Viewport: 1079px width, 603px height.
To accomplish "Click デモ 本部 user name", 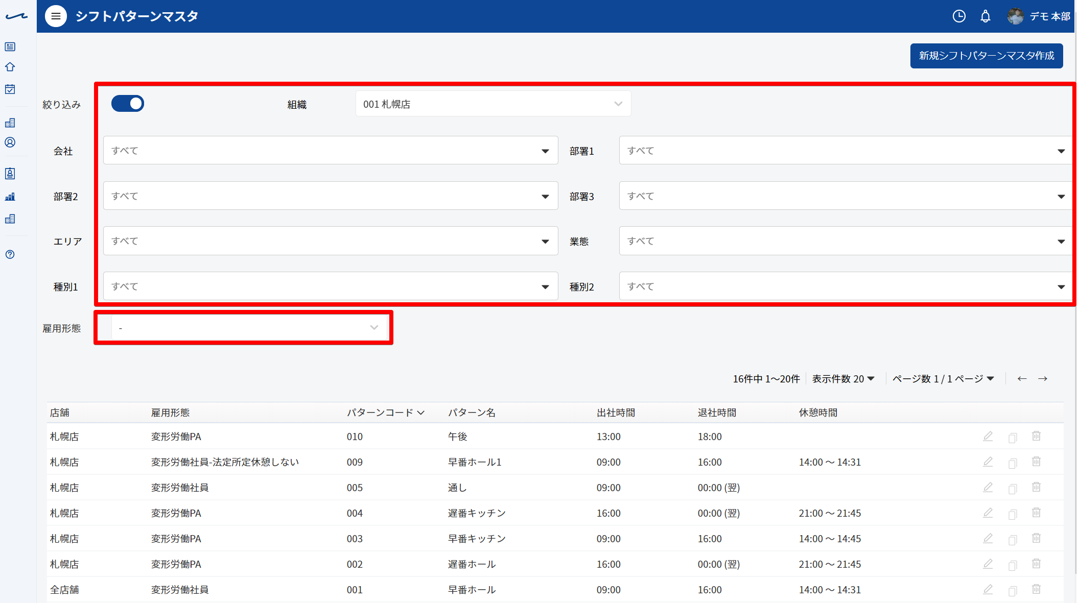I will [x=1050, y=16].
